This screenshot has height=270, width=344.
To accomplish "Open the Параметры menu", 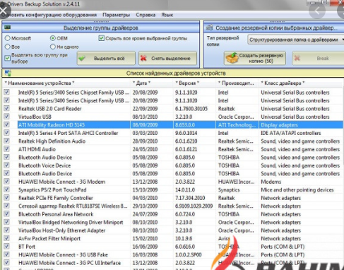I will (116, 15).
